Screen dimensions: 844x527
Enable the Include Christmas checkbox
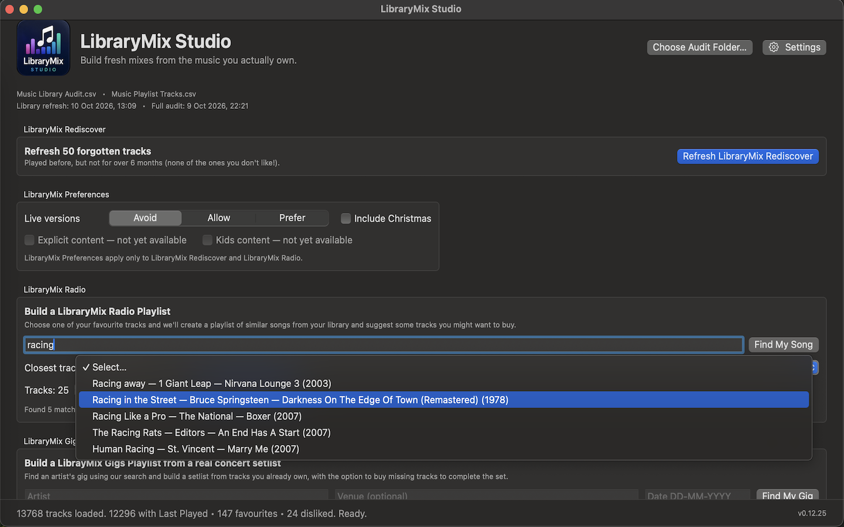(346, 218)
